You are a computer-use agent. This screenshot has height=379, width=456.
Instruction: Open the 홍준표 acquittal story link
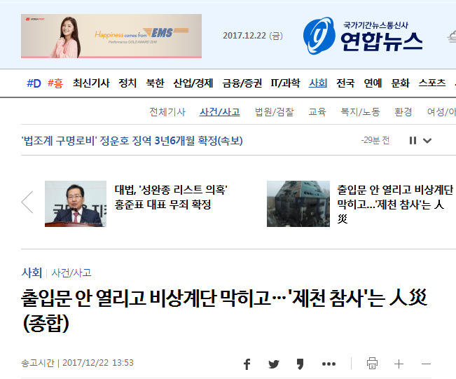(171, 198)
